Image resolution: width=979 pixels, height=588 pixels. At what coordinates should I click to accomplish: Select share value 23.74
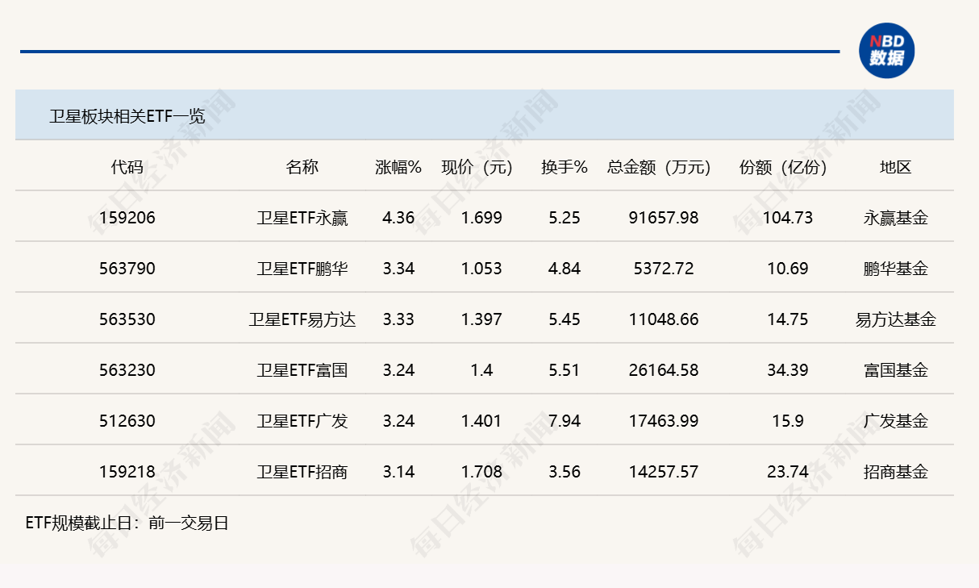(x=788, y=472)
